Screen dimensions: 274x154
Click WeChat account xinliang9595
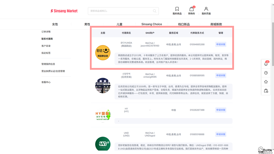click(x=150, y=77)
